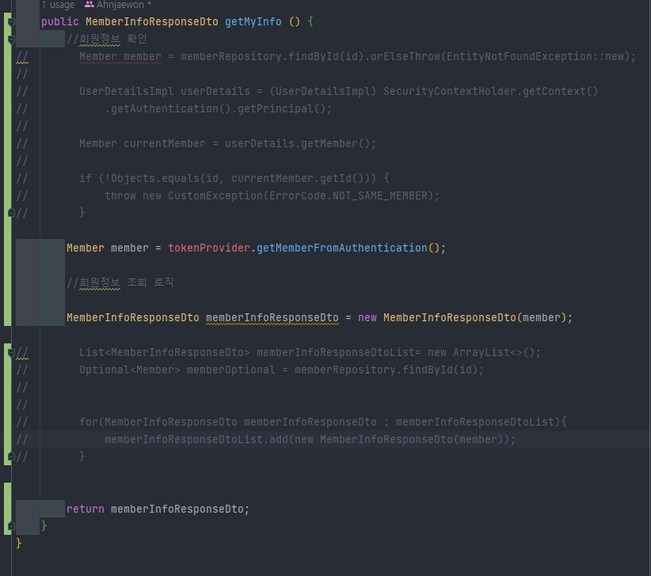The width and height of the screenshot is (651, 576).
Task: Click "memberOptional" variable name
Action: tap(231, 370)
